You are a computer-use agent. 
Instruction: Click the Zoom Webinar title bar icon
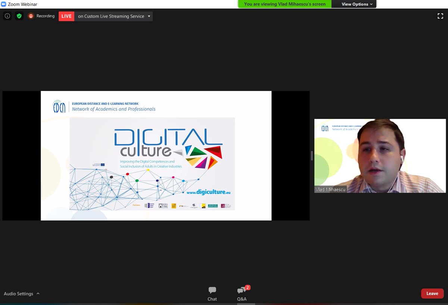[3, 4]
